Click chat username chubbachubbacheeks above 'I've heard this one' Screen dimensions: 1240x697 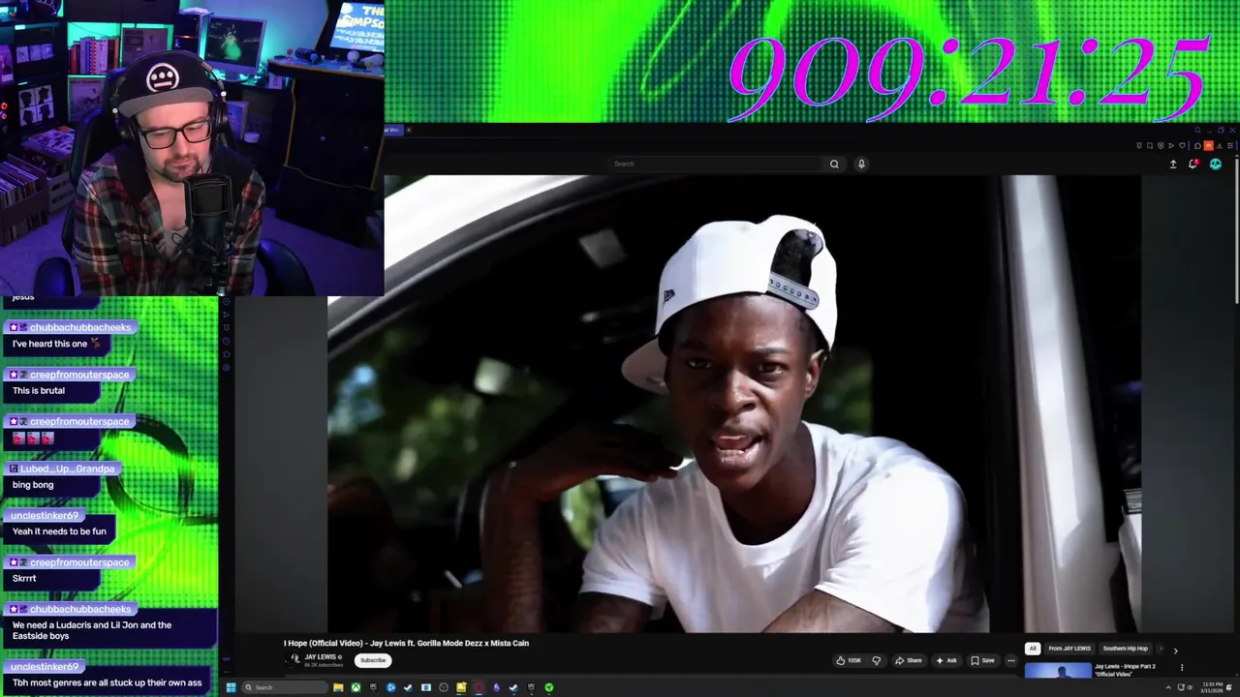point(79,327)
